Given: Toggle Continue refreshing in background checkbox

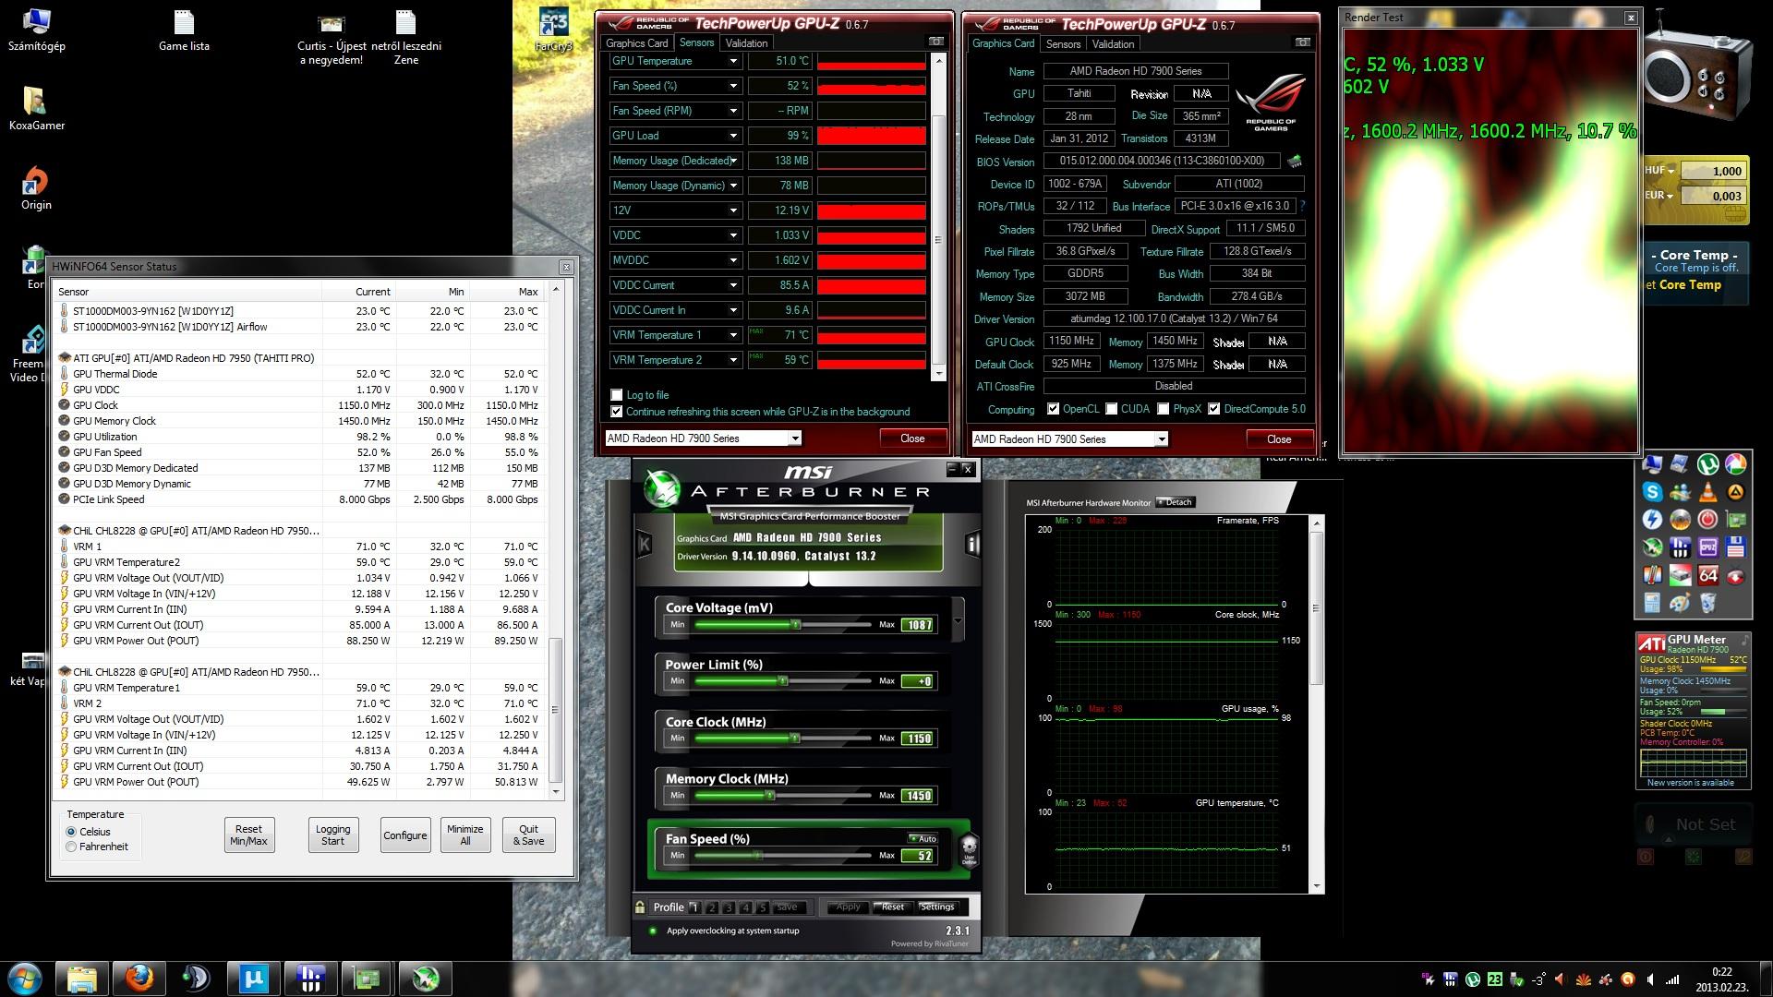Looking at the screenshot, I should [x=617, y=412].
